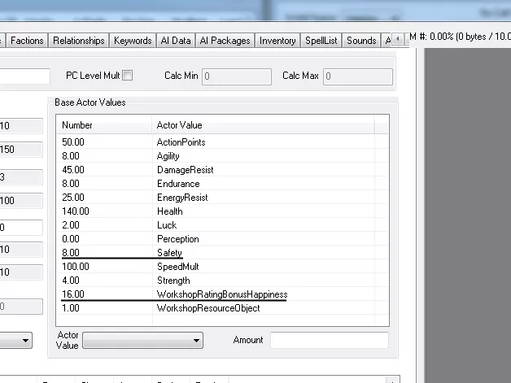Open the Actor Value dropdown
The height and width of the screenshot is (383, 511).
pos(142,341)
